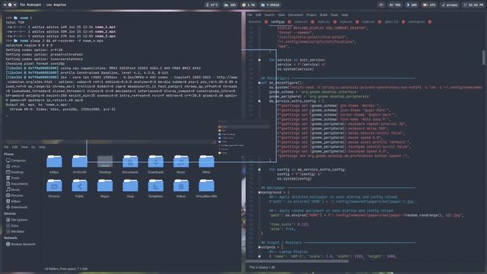Open file manager Go menu
This screenshot has height=274, width=487.
[33, 147]
